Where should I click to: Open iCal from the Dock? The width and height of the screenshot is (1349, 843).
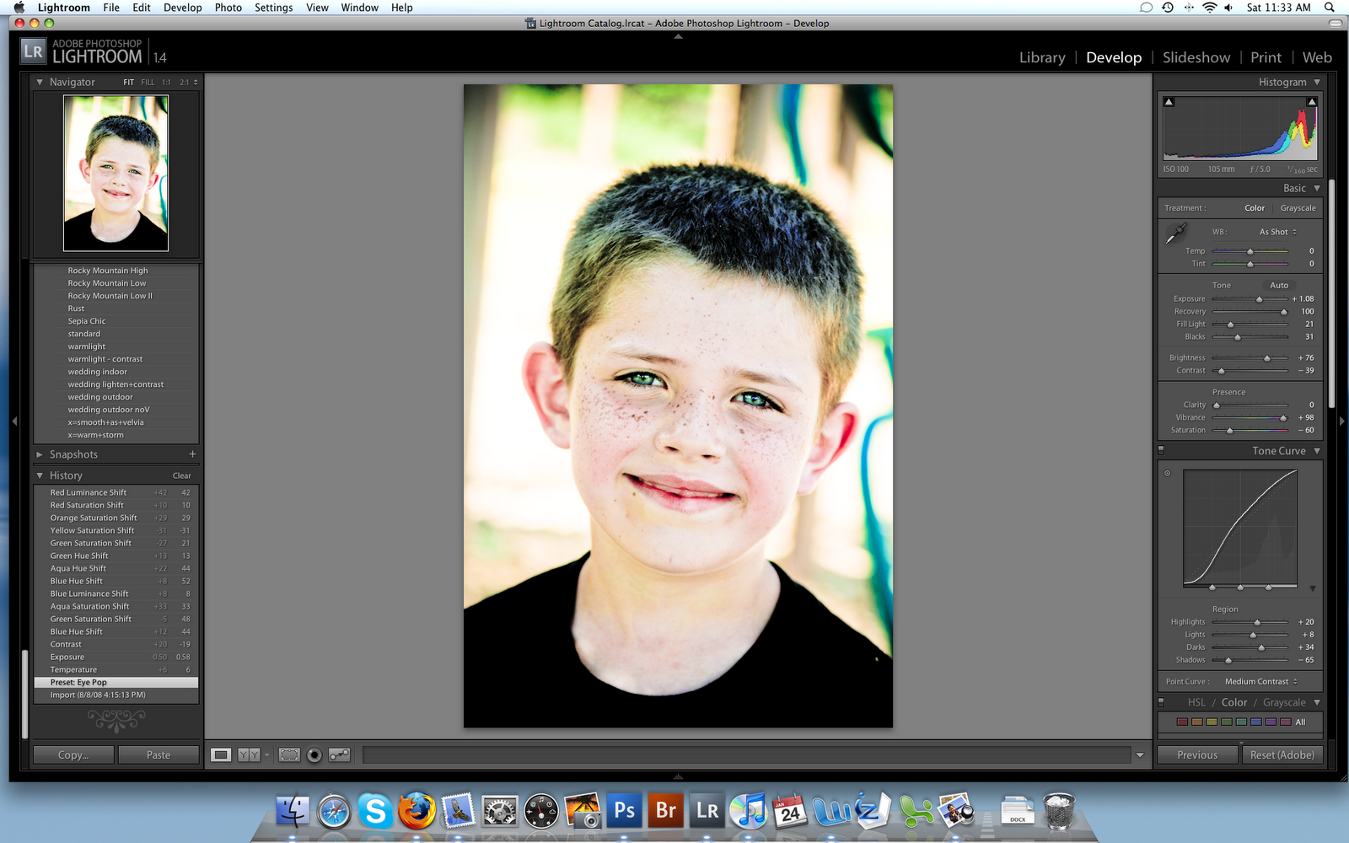click(x=790, y=811)
